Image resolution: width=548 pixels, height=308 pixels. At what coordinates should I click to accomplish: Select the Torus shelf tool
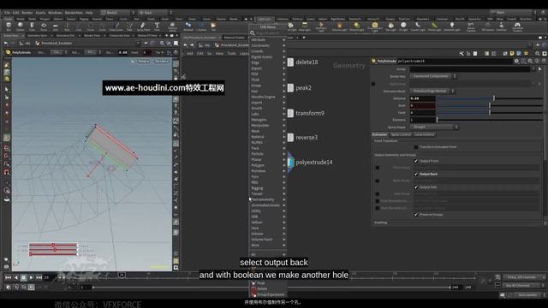[x=44, y=27]
